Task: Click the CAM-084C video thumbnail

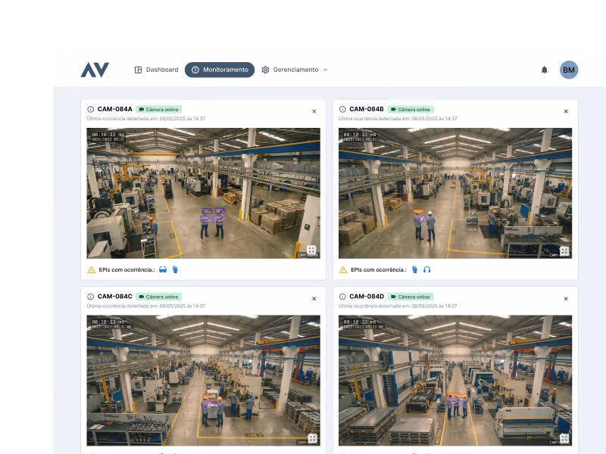Action: click(202, 382)
